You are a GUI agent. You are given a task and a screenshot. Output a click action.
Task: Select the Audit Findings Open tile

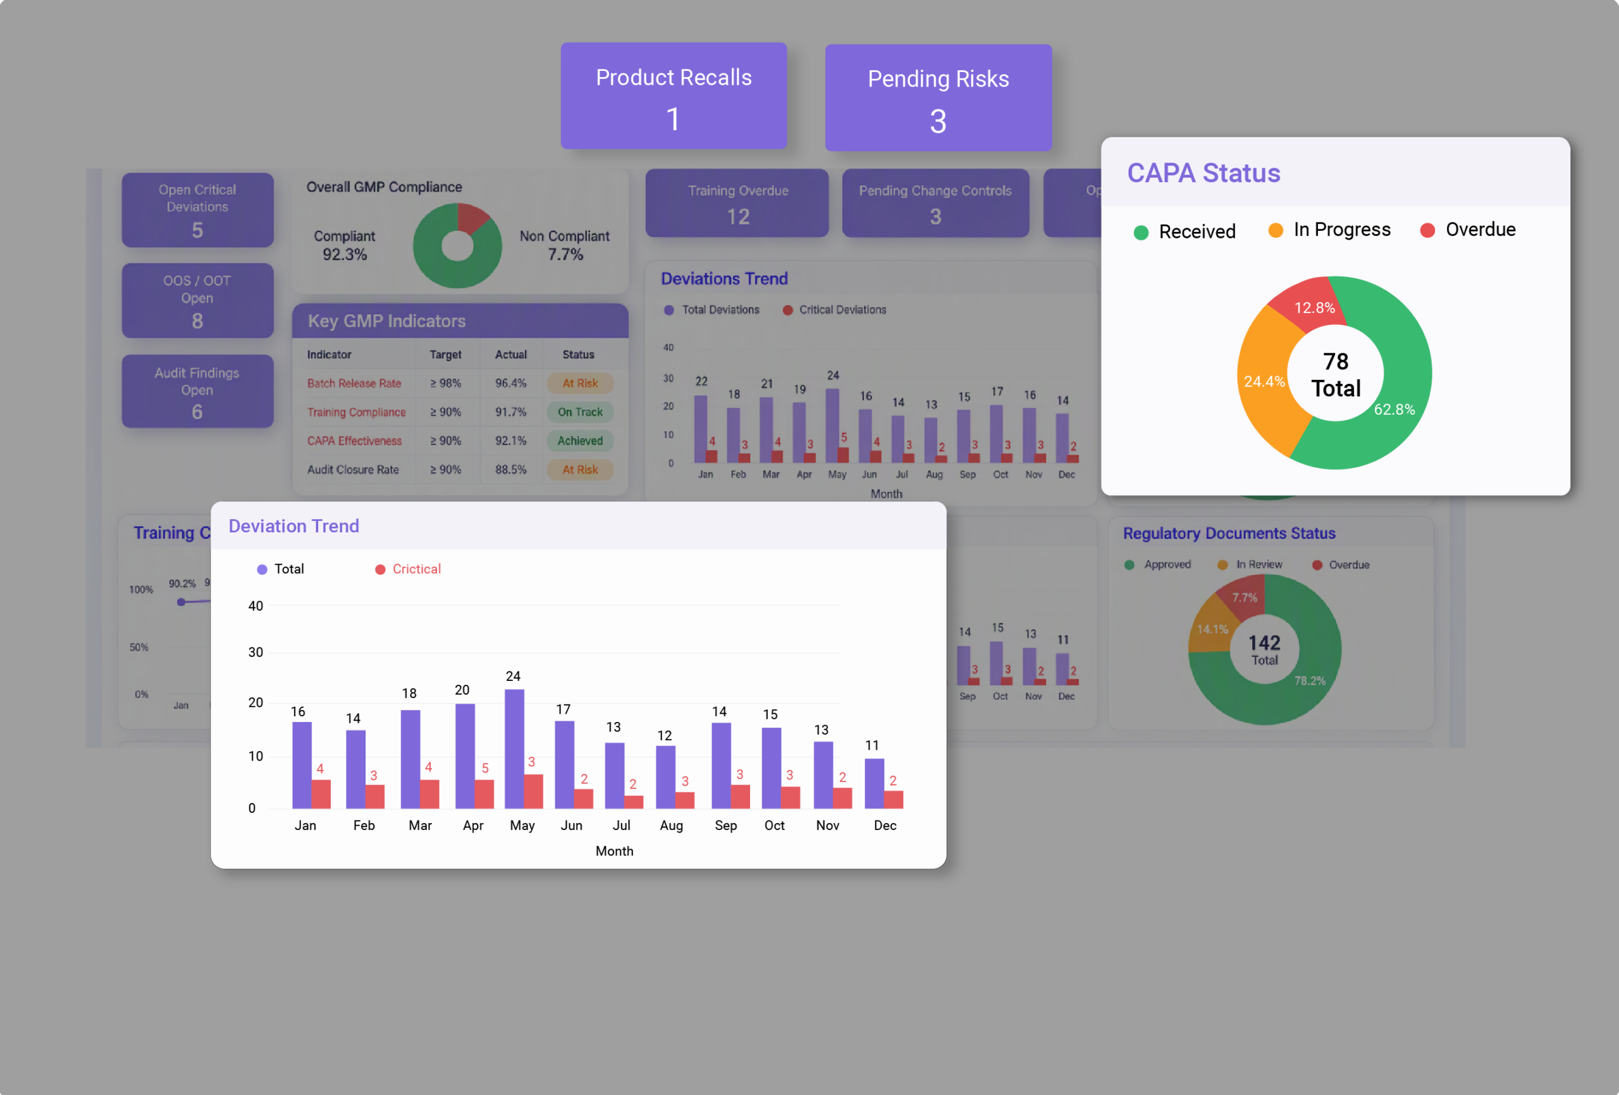pyautogui.click(x=197, y=391)
